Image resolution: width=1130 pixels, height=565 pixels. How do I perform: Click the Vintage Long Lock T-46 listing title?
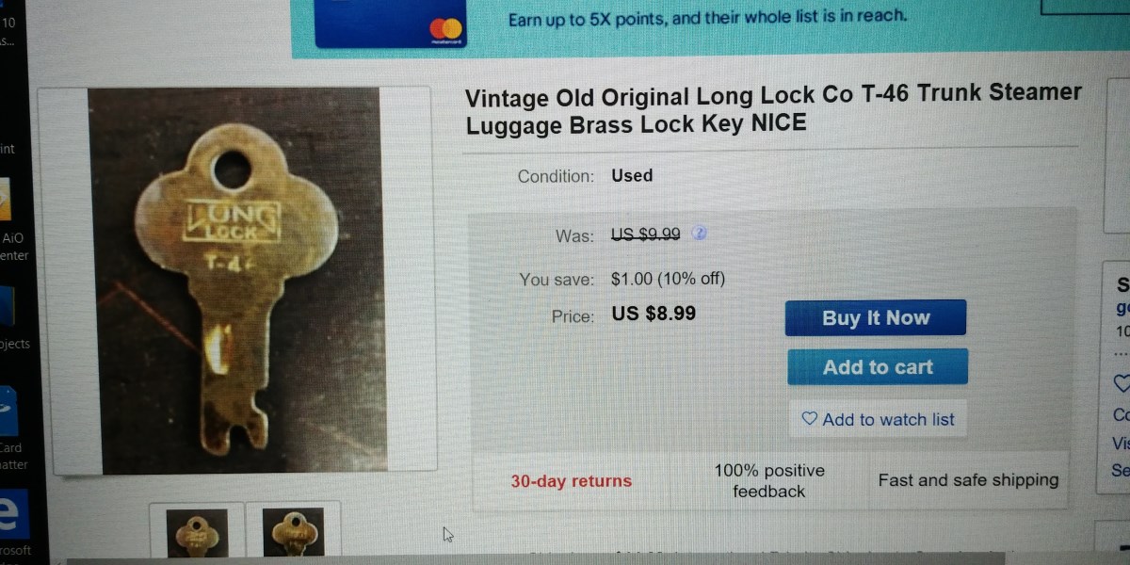coord(772,108)
